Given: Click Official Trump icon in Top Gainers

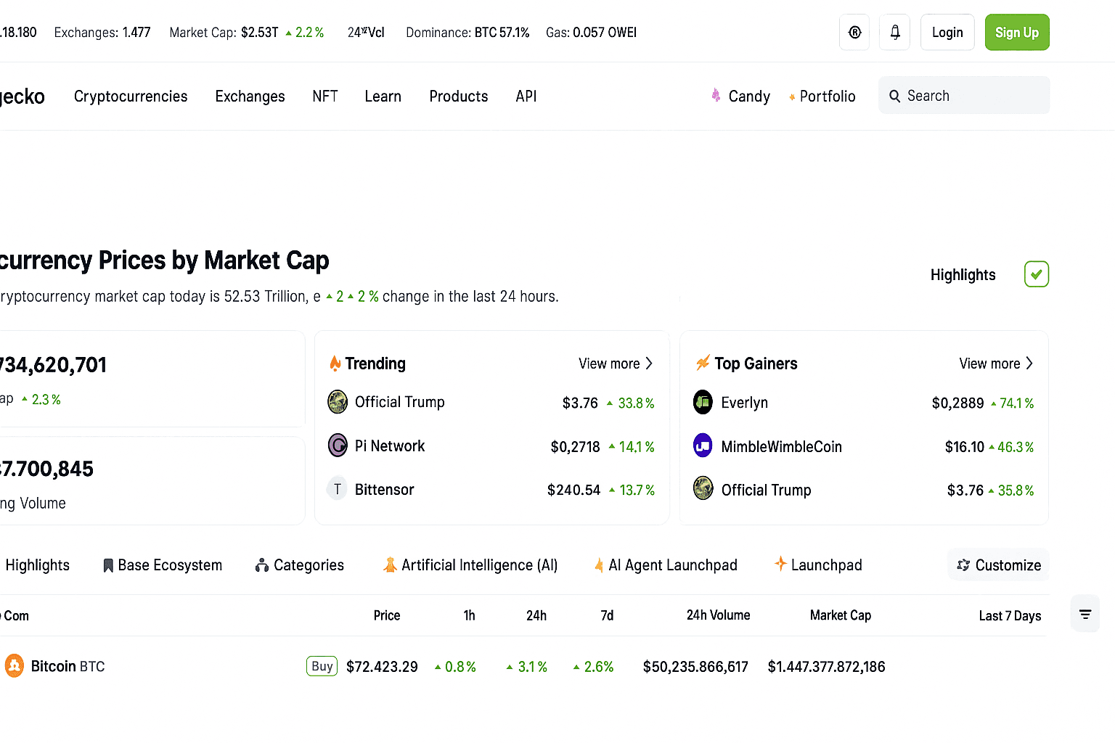Looking at the screenshot, I should 703,489.
